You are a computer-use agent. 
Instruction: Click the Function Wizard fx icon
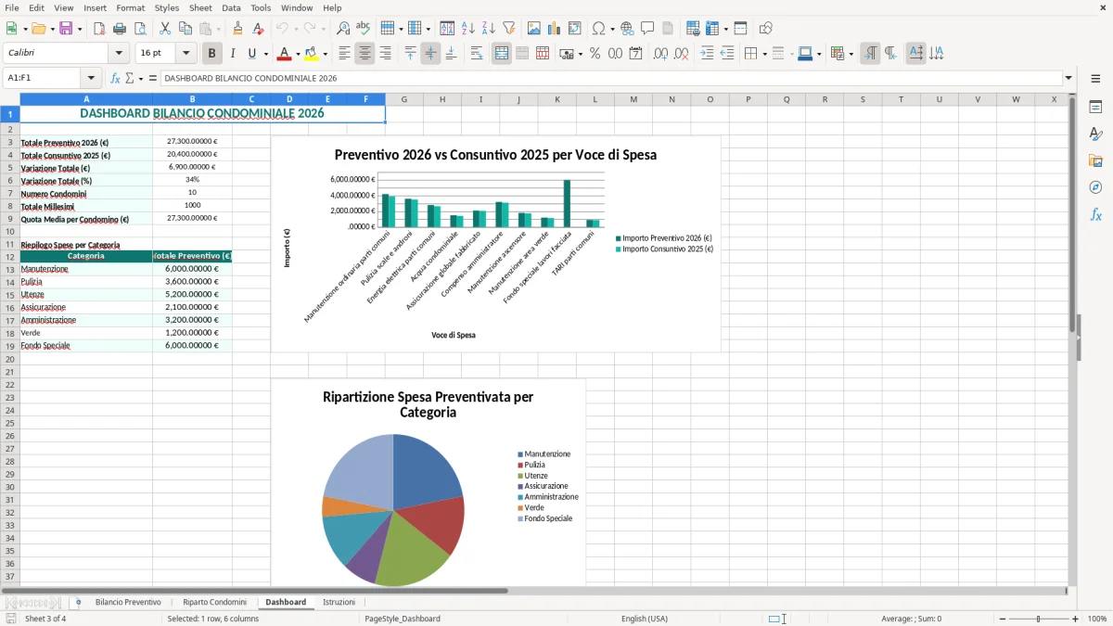click(116, 79)
